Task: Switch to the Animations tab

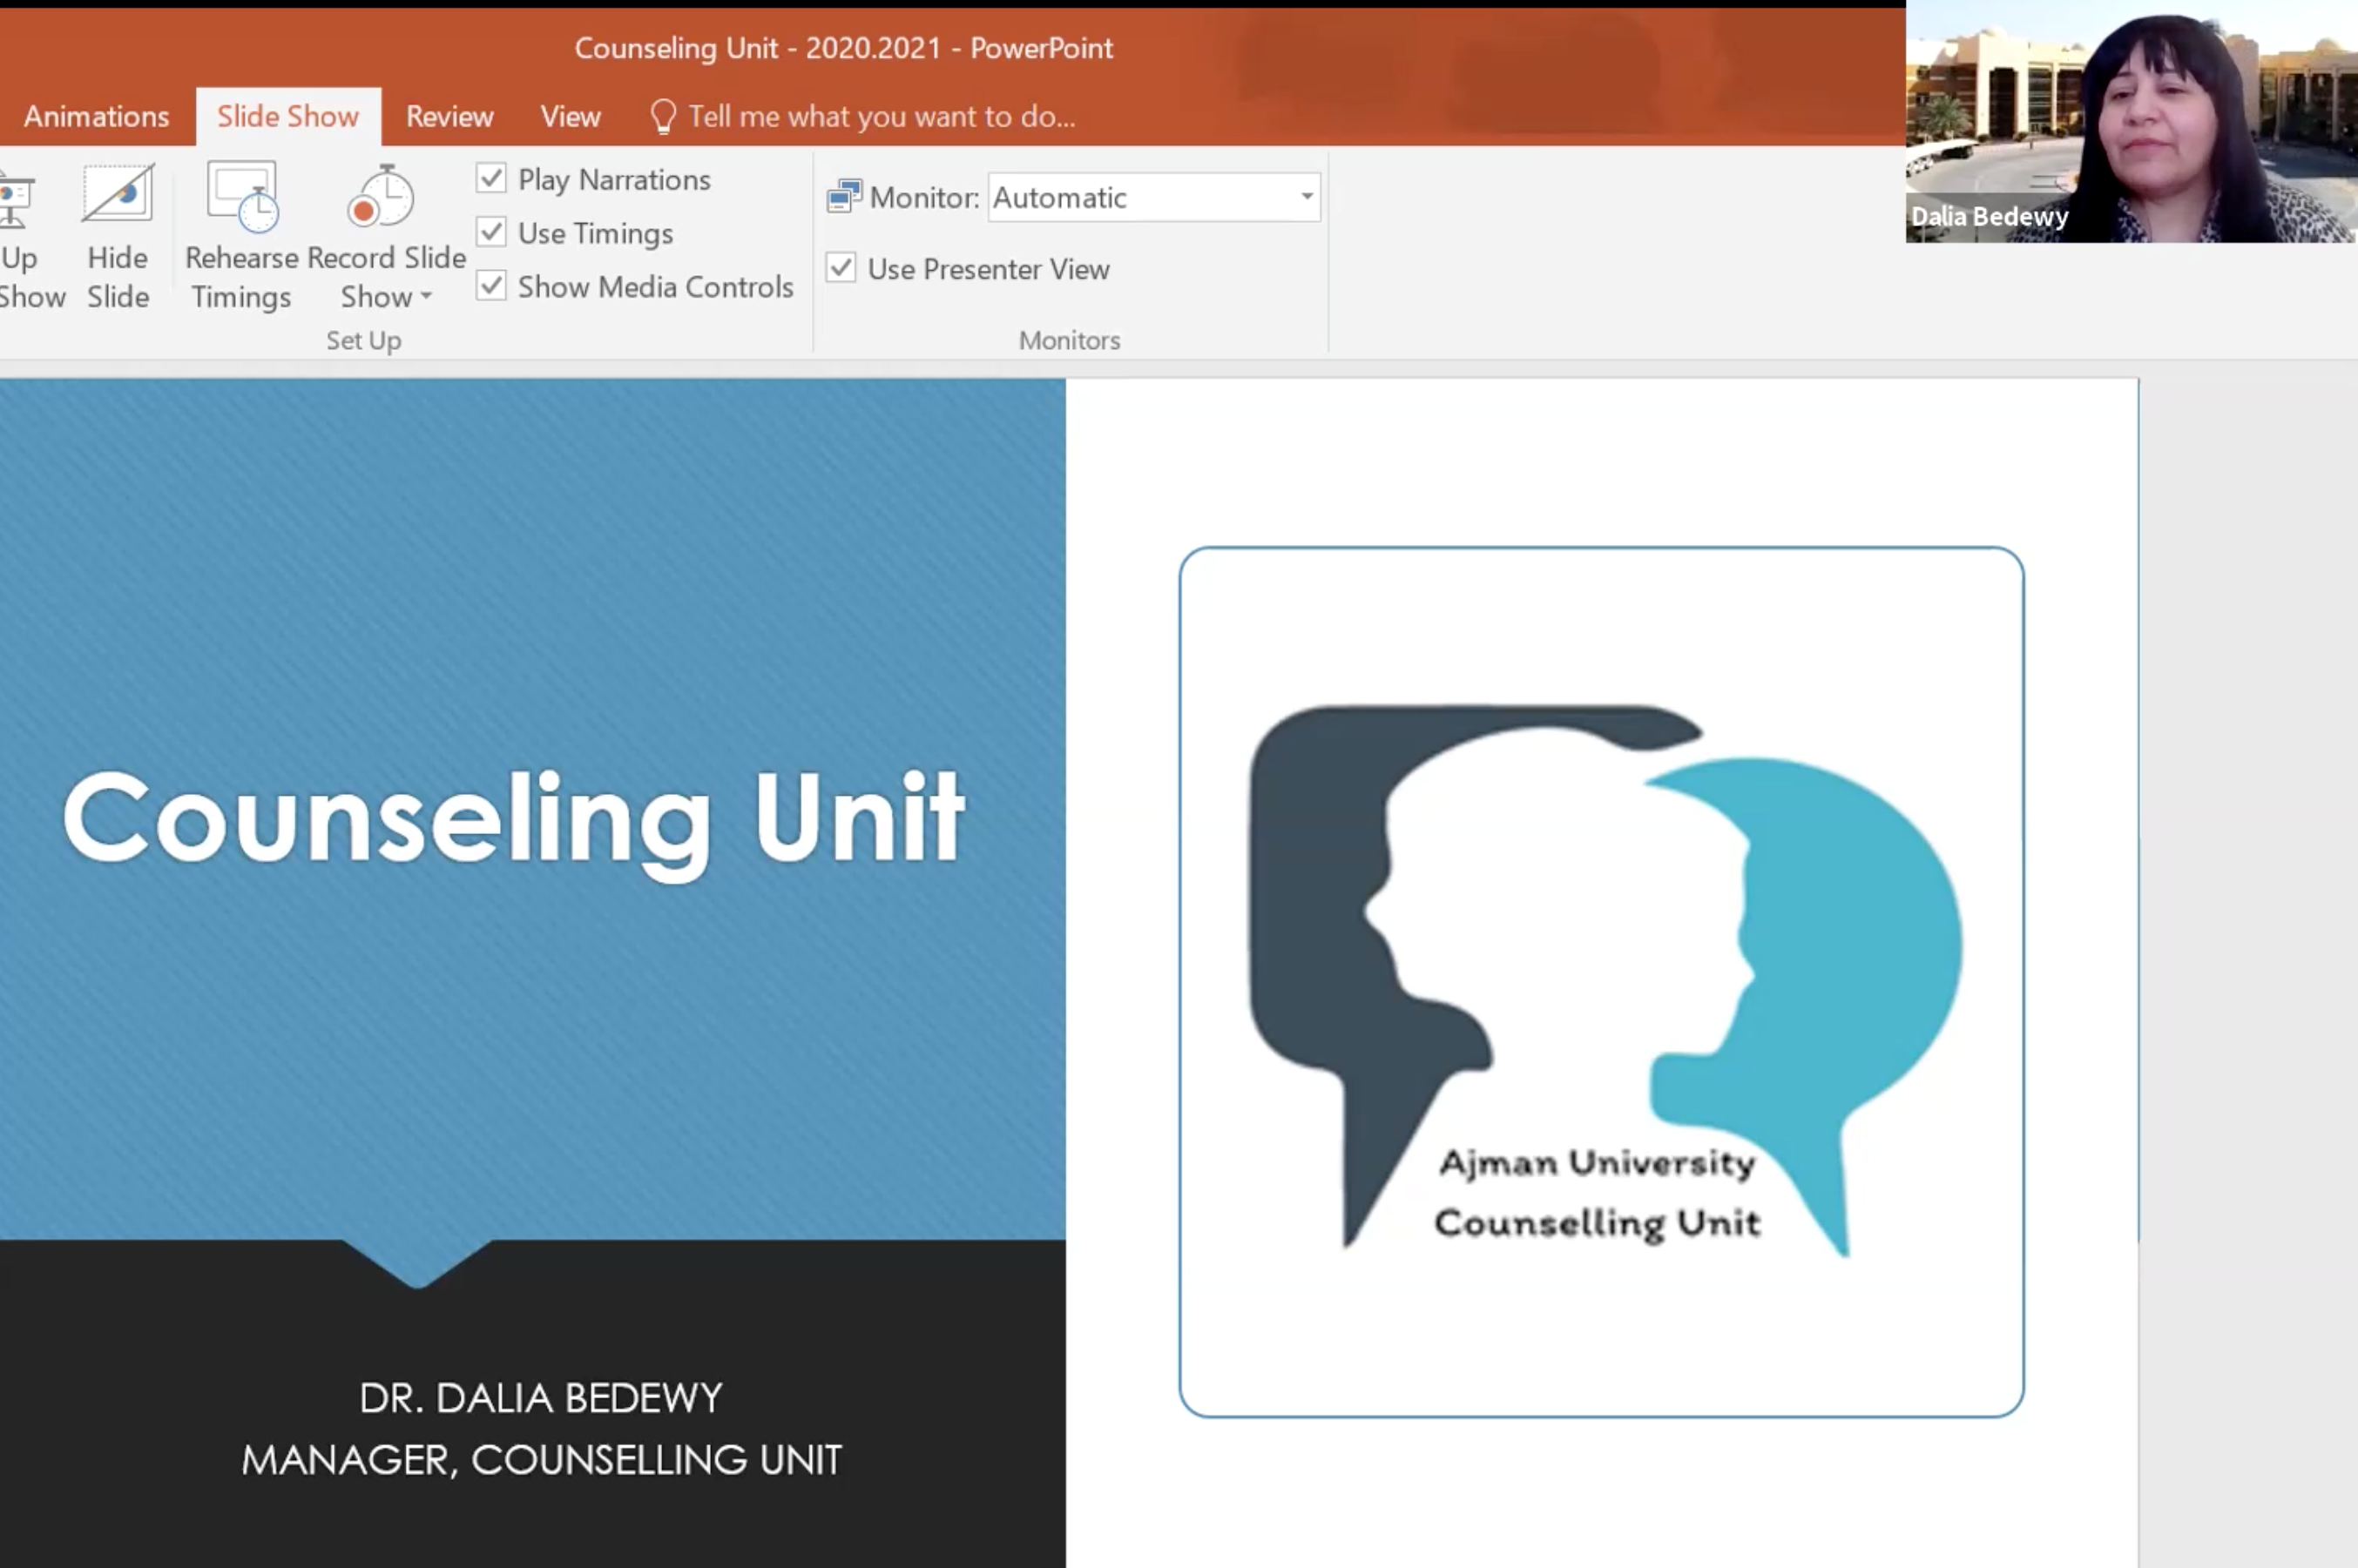Action: (96, 116)
